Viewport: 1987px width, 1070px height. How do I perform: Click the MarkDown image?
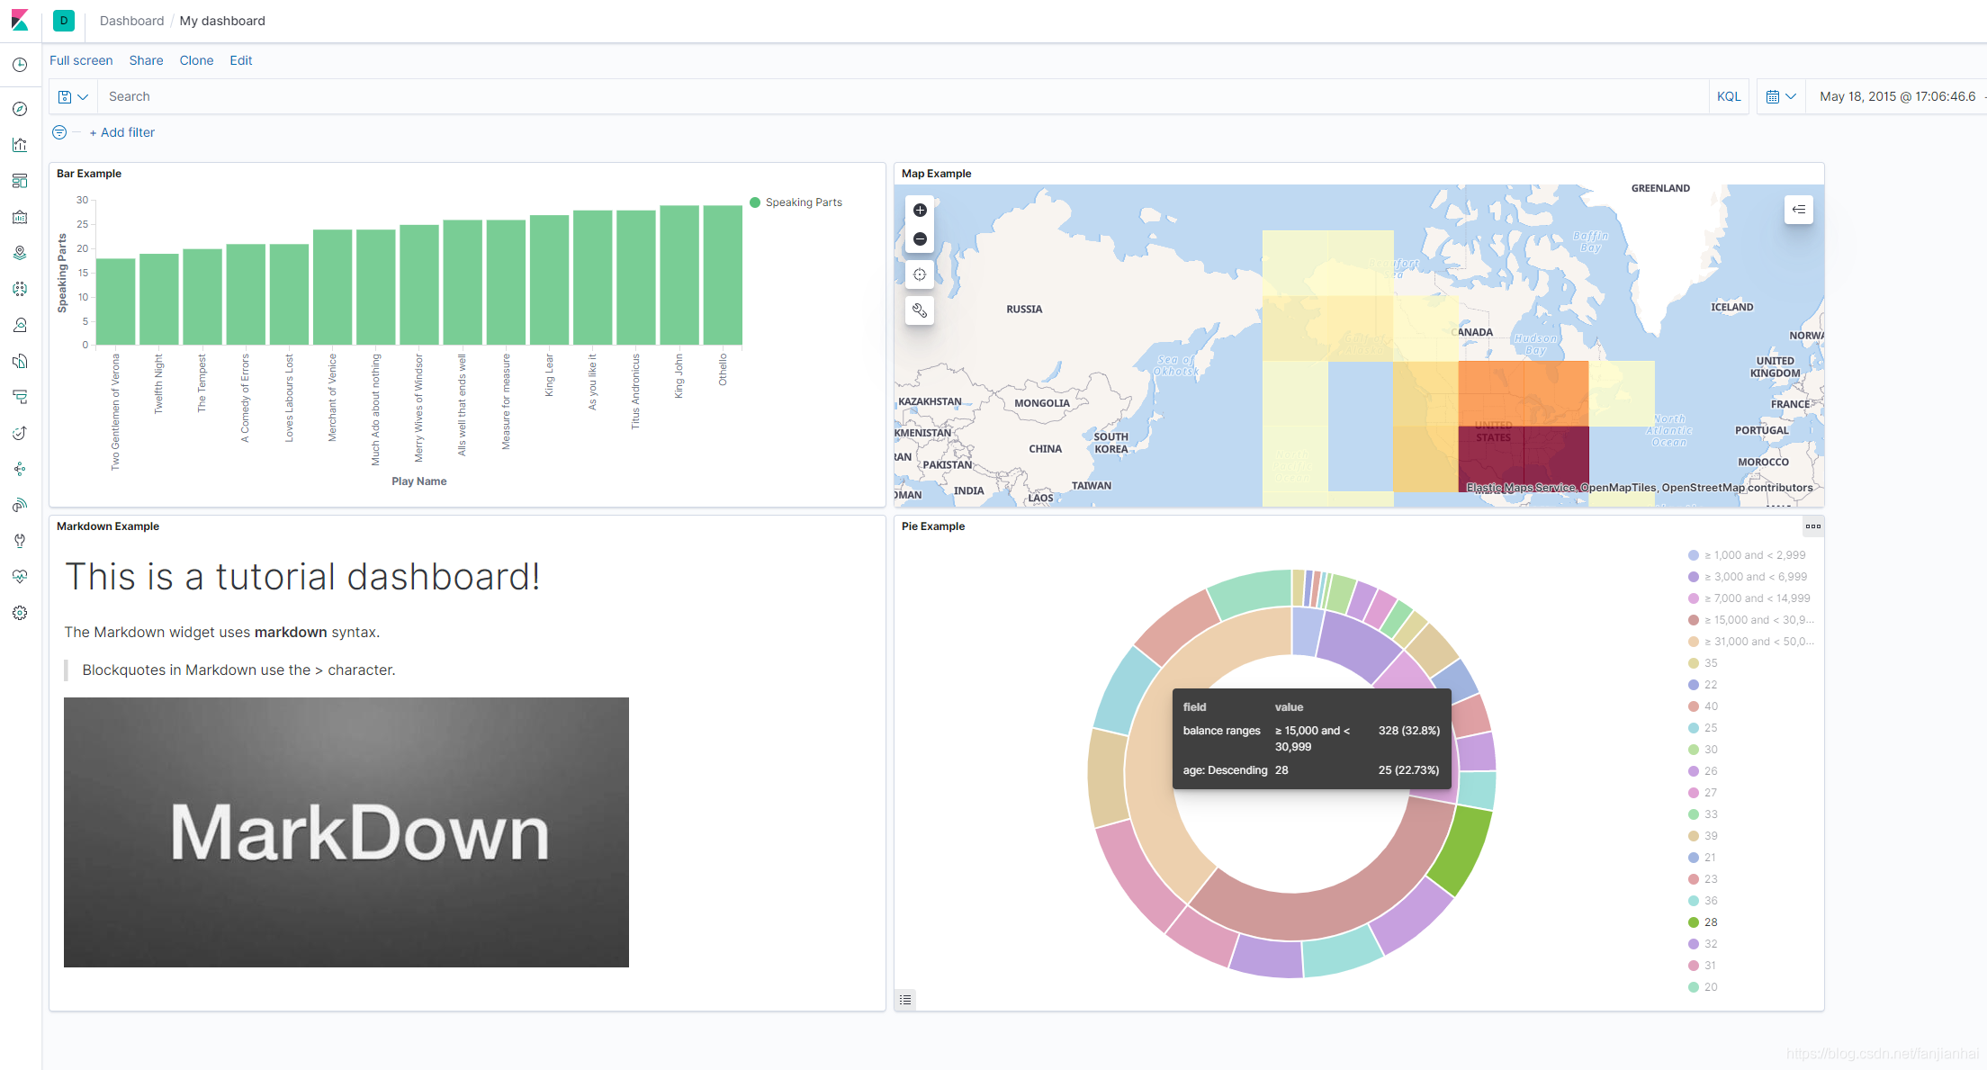point(346,832)
